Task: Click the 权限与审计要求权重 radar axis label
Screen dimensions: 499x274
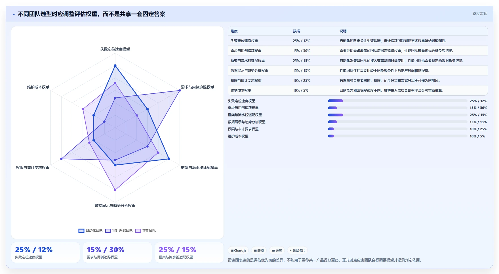Action: tap(33, 168)
